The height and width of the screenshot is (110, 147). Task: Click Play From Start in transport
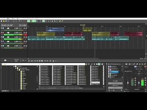click(x=35, y=61)
